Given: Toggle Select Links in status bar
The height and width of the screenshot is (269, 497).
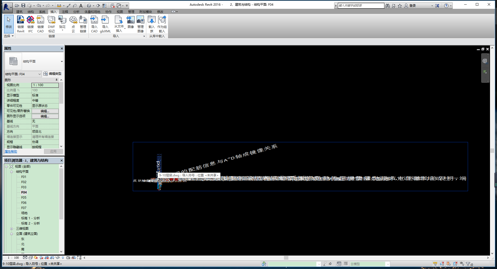Looking at the screenshot, I should [435, 264].
